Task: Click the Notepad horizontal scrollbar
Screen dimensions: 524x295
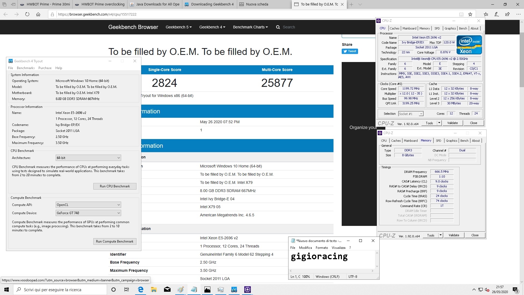Action: (332, 271)
